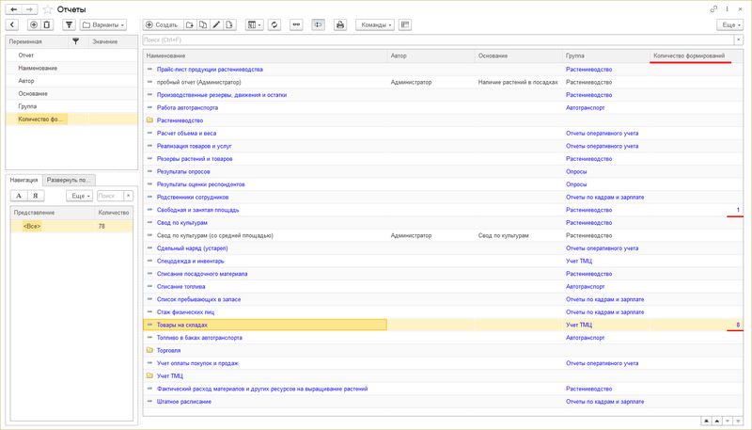
Task: Select the Товары на складах row
Action: [443, 325]
